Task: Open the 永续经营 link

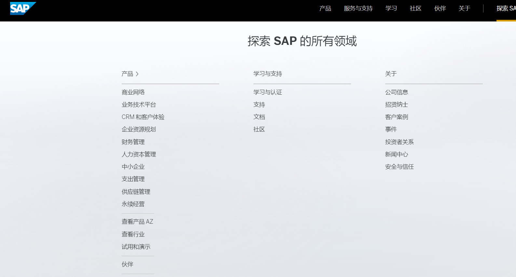Action: click(133, 204)
